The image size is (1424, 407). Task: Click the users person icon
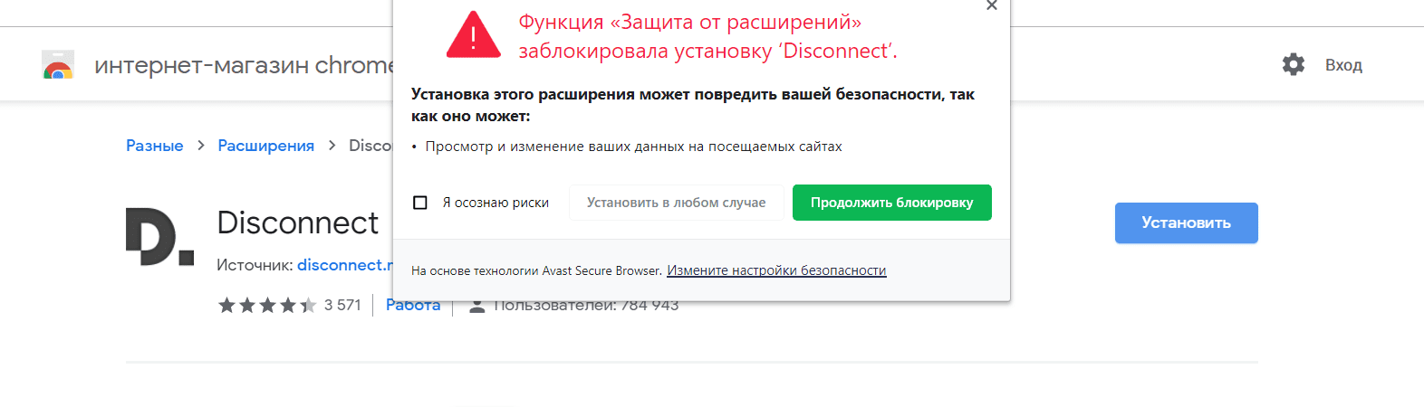click(x=477, y=307)
